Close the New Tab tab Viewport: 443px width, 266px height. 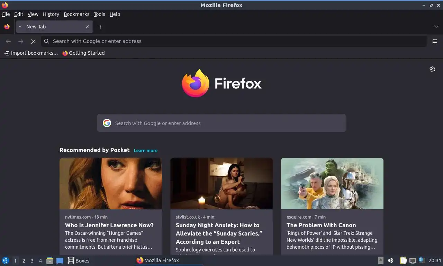tap(87, 27)
